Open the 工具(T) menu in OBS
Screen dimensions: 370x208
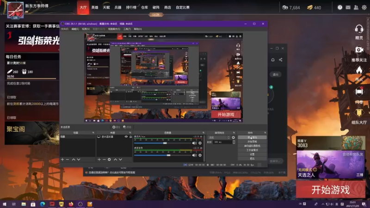pyautogui.click(x=127, y=29)
